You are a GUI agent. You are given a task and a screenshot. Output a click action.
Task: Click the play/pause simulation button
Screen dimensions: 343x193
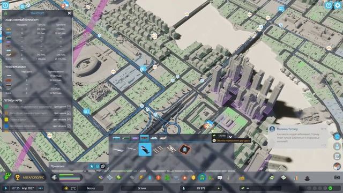[6, 188]
